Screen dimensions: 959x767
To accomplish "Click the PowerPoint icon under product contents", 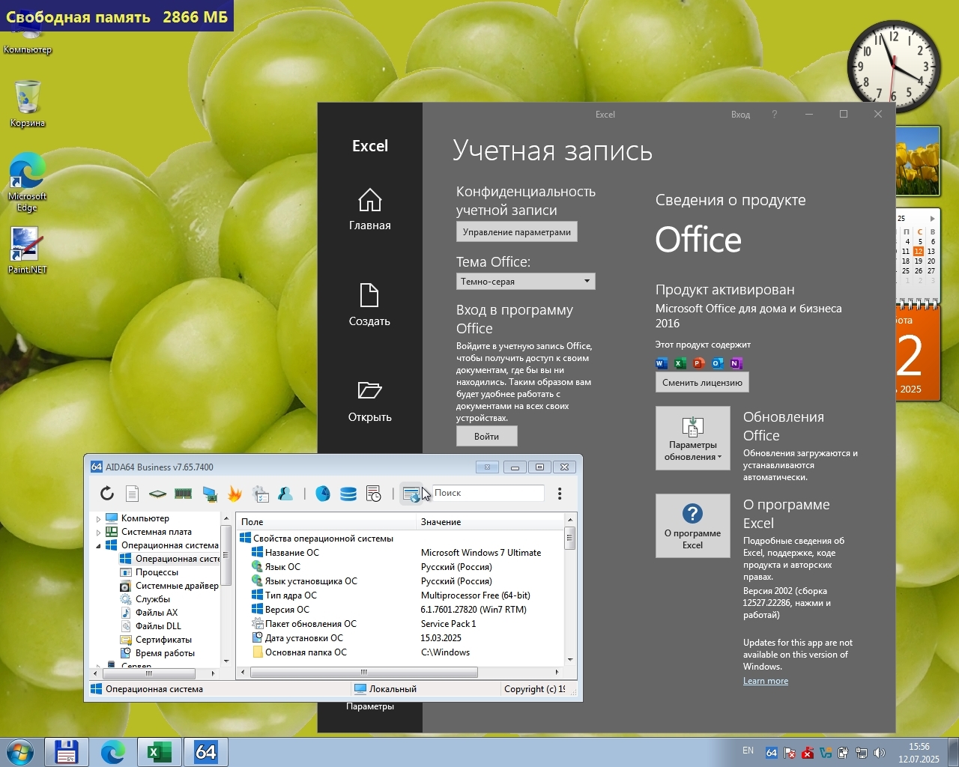I will pos(699,363).
